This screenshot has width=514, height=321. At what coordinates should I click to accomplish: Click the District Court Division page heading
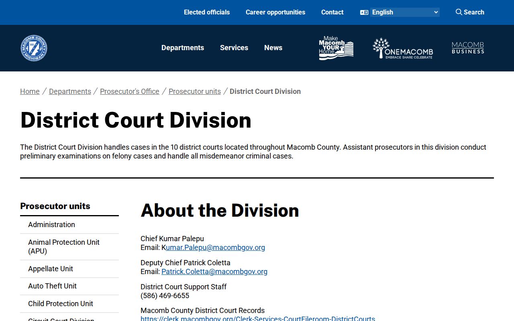(x=136, y=120)
